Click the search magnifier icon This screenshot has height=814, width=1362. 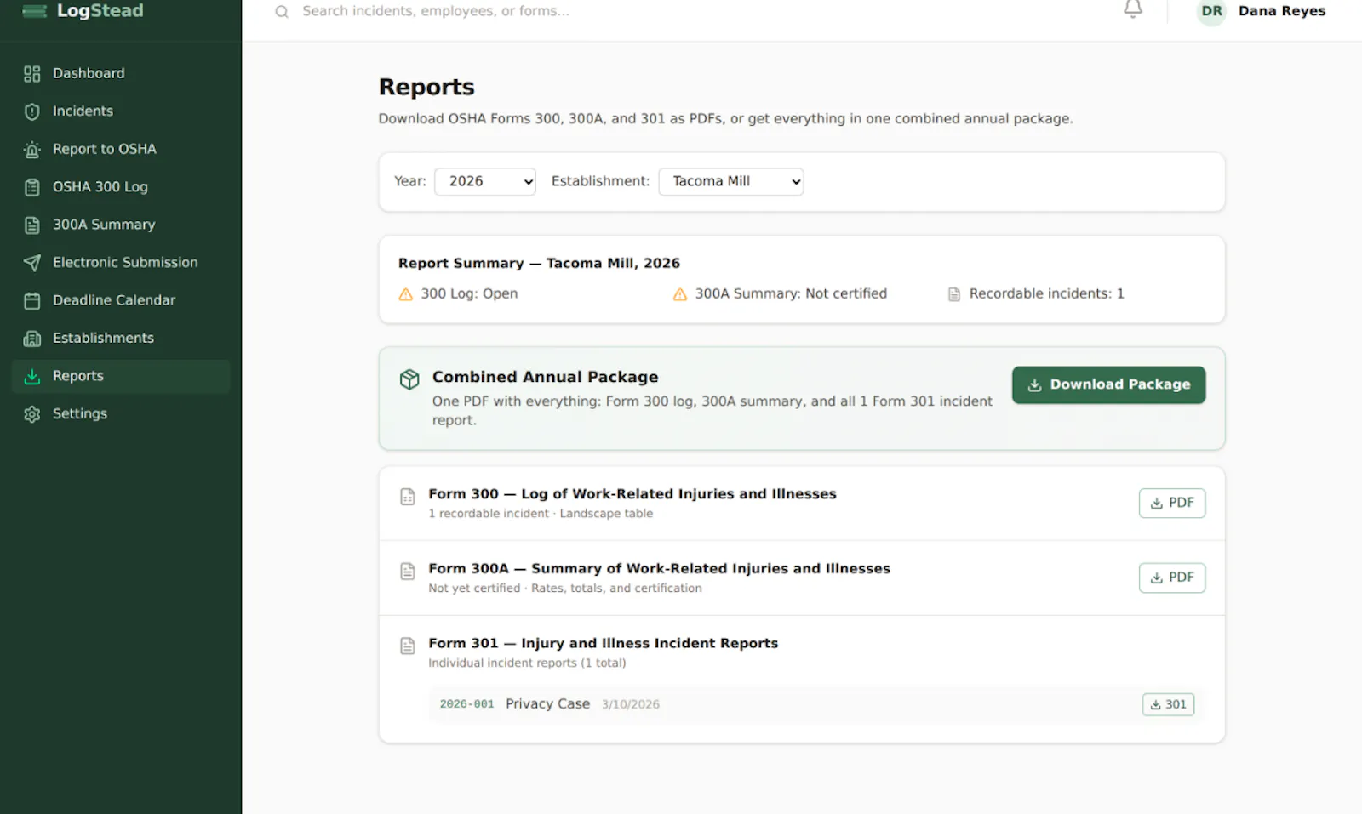coord(282,12)
